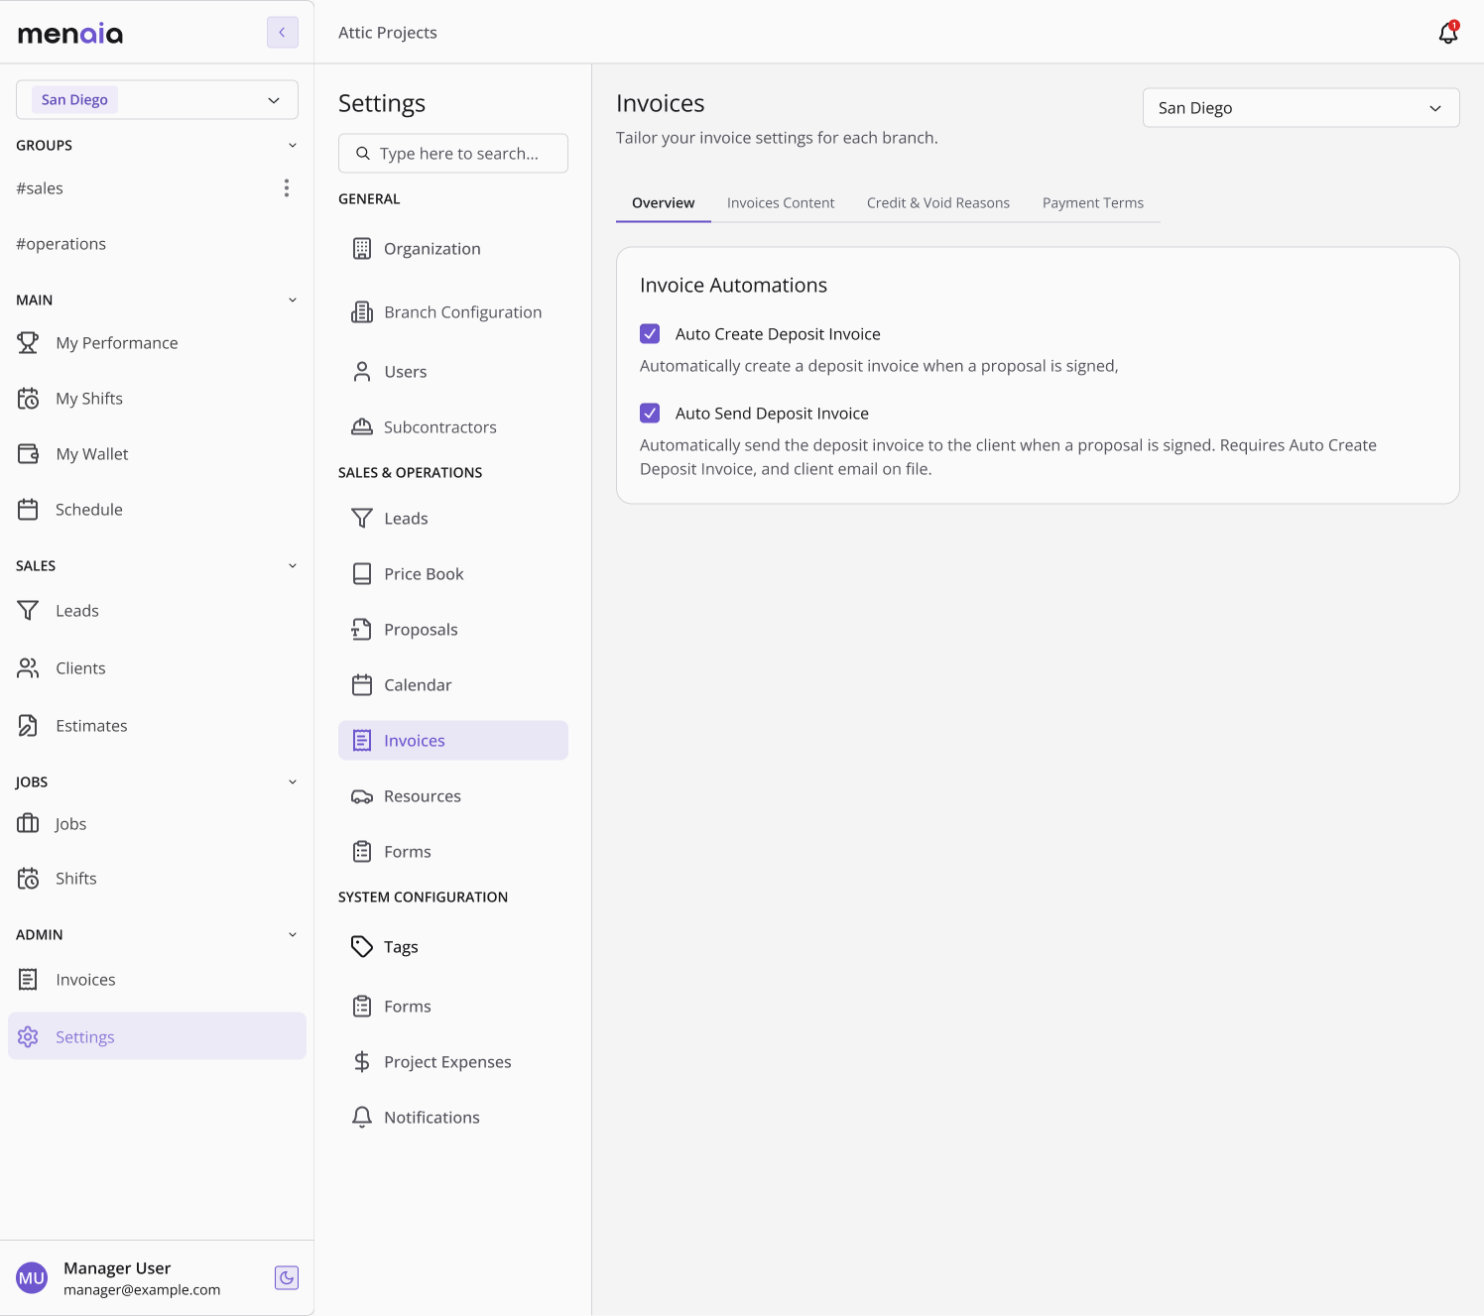Image resolution: width=1484 pixels, height=1316 pixels.
Task: Click the Clients people icon
Action: point(28,668)
